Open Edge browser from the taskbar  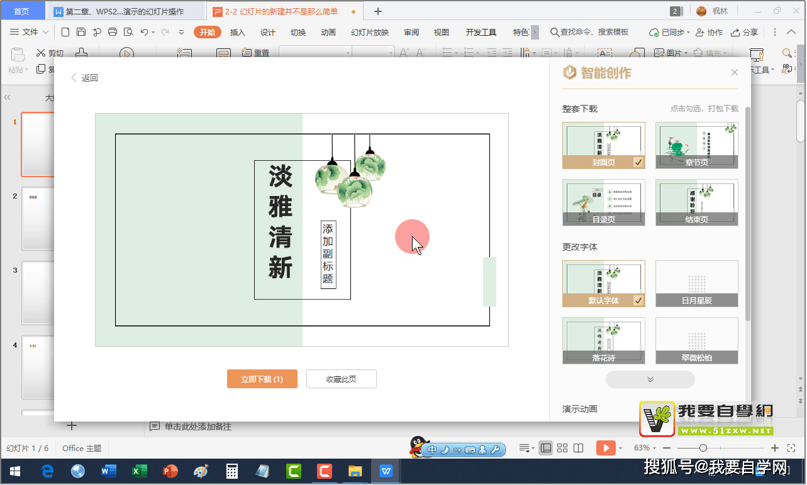point(47,471)
